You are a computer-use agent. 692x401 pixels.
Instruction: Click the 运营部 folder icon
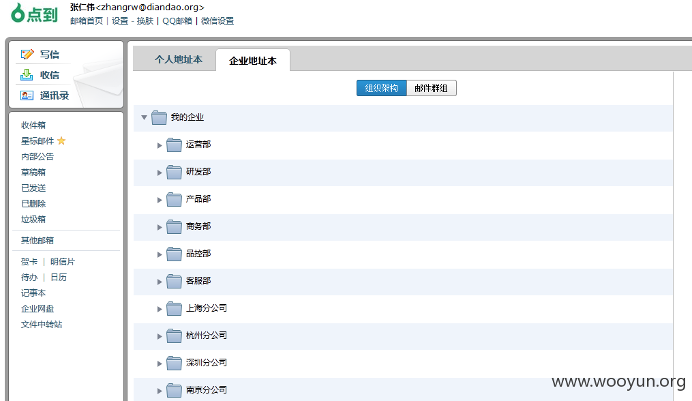click(x=174, y=145)
